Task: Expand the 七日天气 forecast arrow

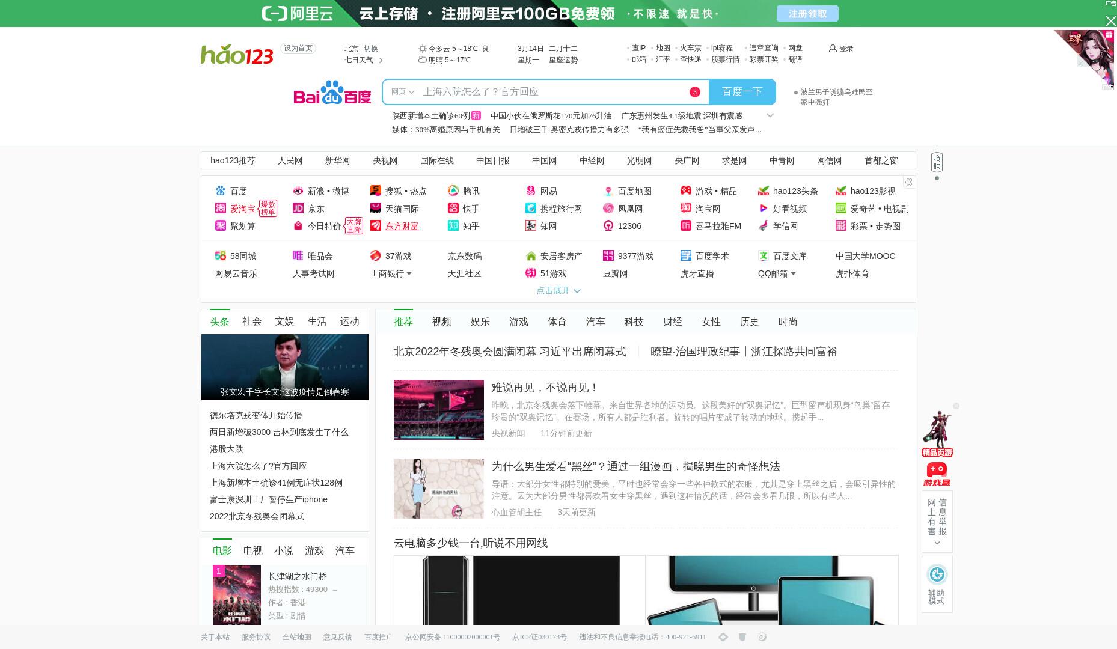Action: pyautogui.click(x=381, y=60)
